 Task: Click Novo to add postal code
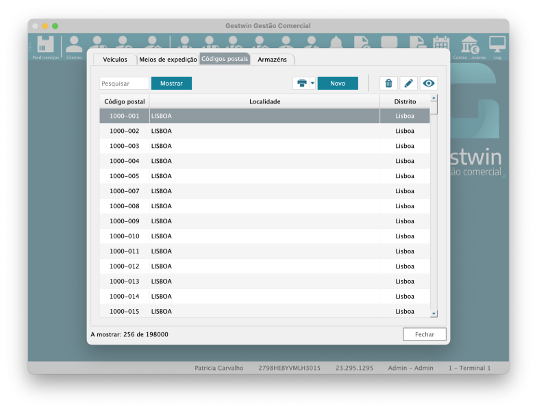(x=338, y=84)
